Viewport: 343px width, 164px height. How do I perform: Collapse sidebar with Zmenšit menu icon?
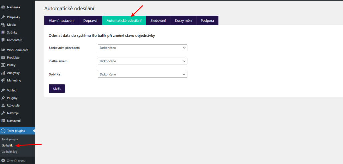point(3,160)
